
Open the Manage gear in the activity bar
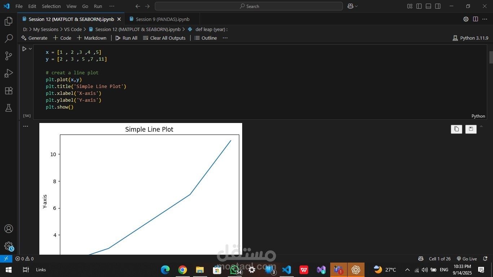click(9, 246)
